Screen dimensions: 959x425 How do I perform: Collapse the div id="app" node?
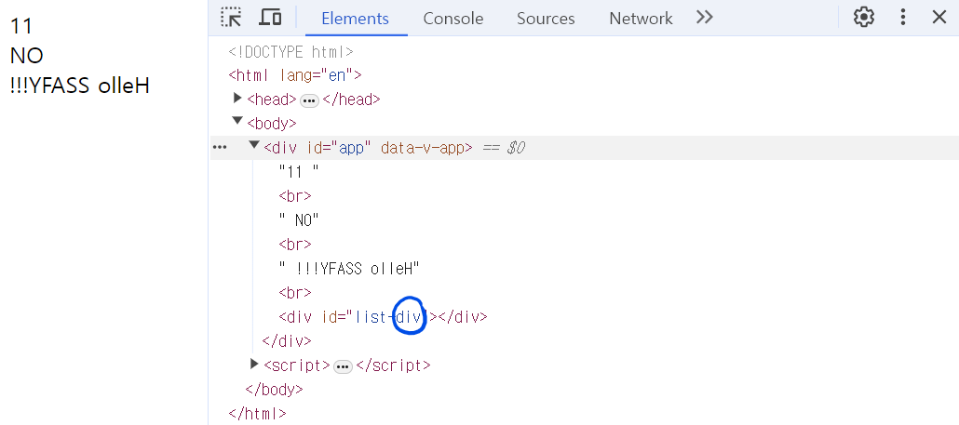click(x=254, y=145)
